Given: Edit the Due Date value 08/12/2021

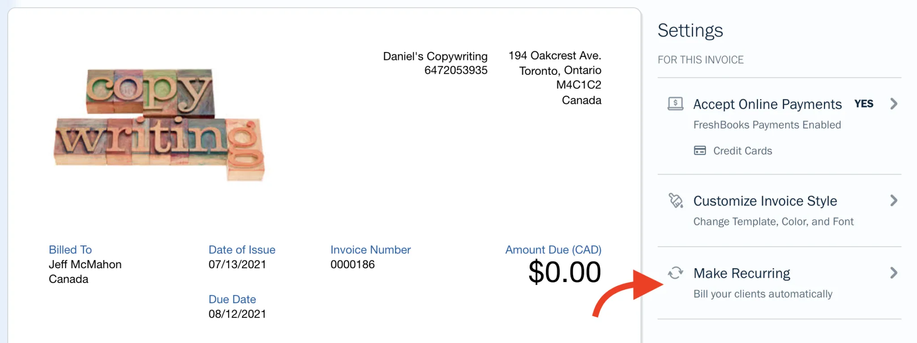Looking at the screenshot, I should point(237,314).
